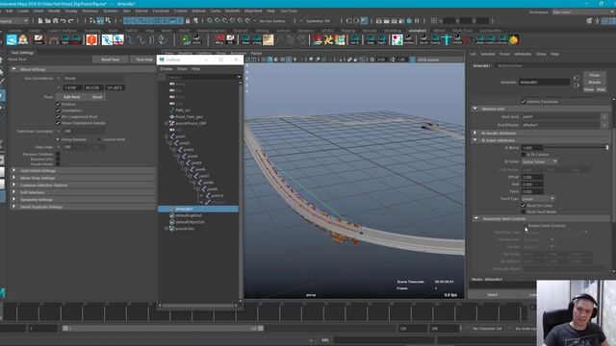
Task: Select the Rigging shelf tab
Action: (347, 31)
